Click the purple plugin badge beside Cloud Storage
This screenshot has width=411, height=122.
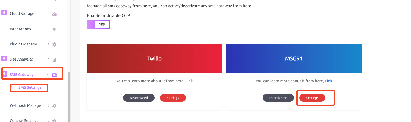4,13
